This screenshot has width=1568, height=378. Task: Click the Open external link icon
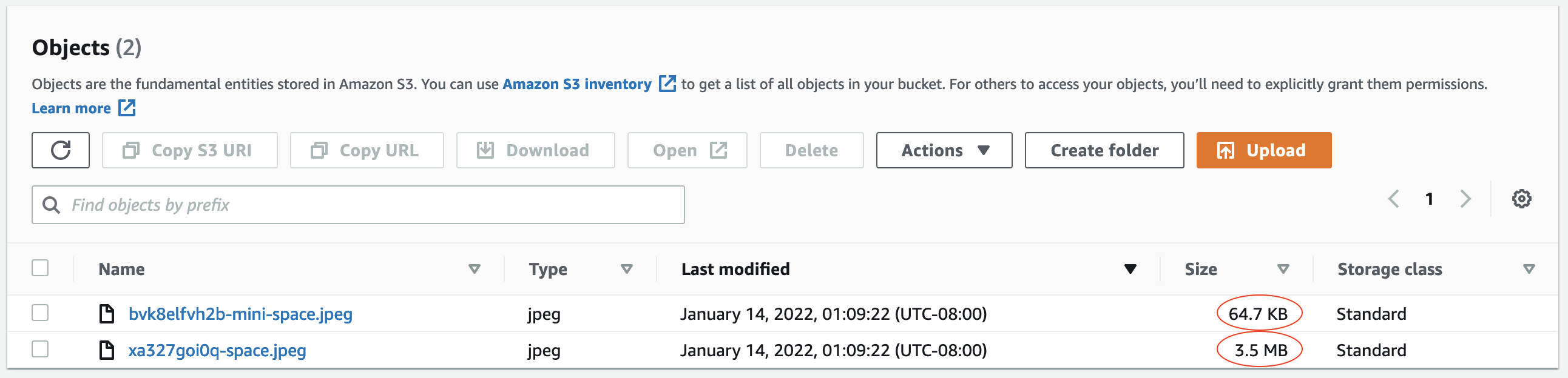coord(719,149)
